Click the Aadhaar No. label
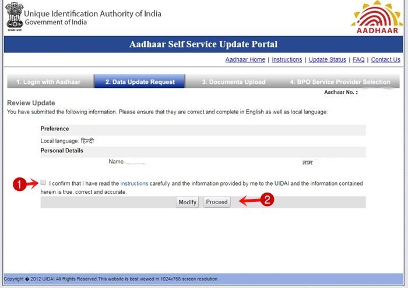 341,92
